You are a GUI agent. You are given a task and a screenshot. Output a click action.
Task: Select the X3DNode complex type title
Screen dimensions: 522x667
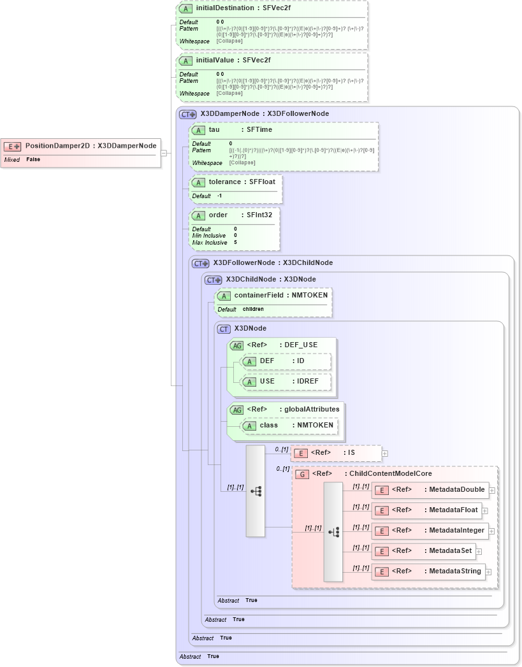[x=250, y=328]
